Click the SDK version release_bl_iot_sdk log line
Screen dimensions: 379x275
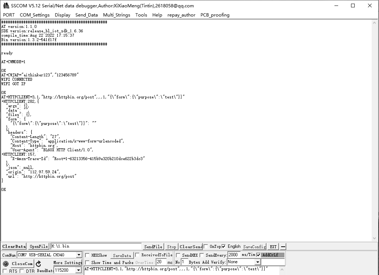pyautogui.click(x=42, y=31)
